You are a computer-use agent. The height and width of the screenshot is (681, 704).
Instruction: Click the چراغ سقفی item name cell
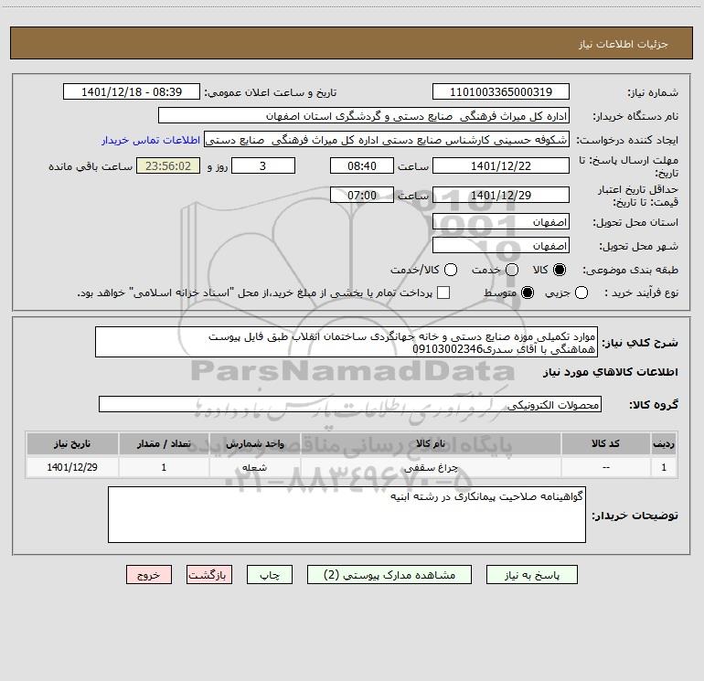coord(431,467)
